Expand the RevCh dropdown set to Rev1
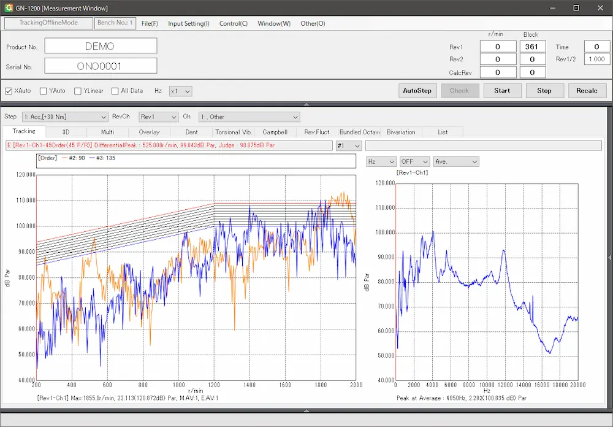Viewport: 613px width, 427px height. point(158,117)
